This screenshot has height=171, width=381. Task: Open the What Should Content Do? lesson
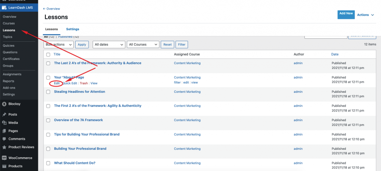(74, 163)
